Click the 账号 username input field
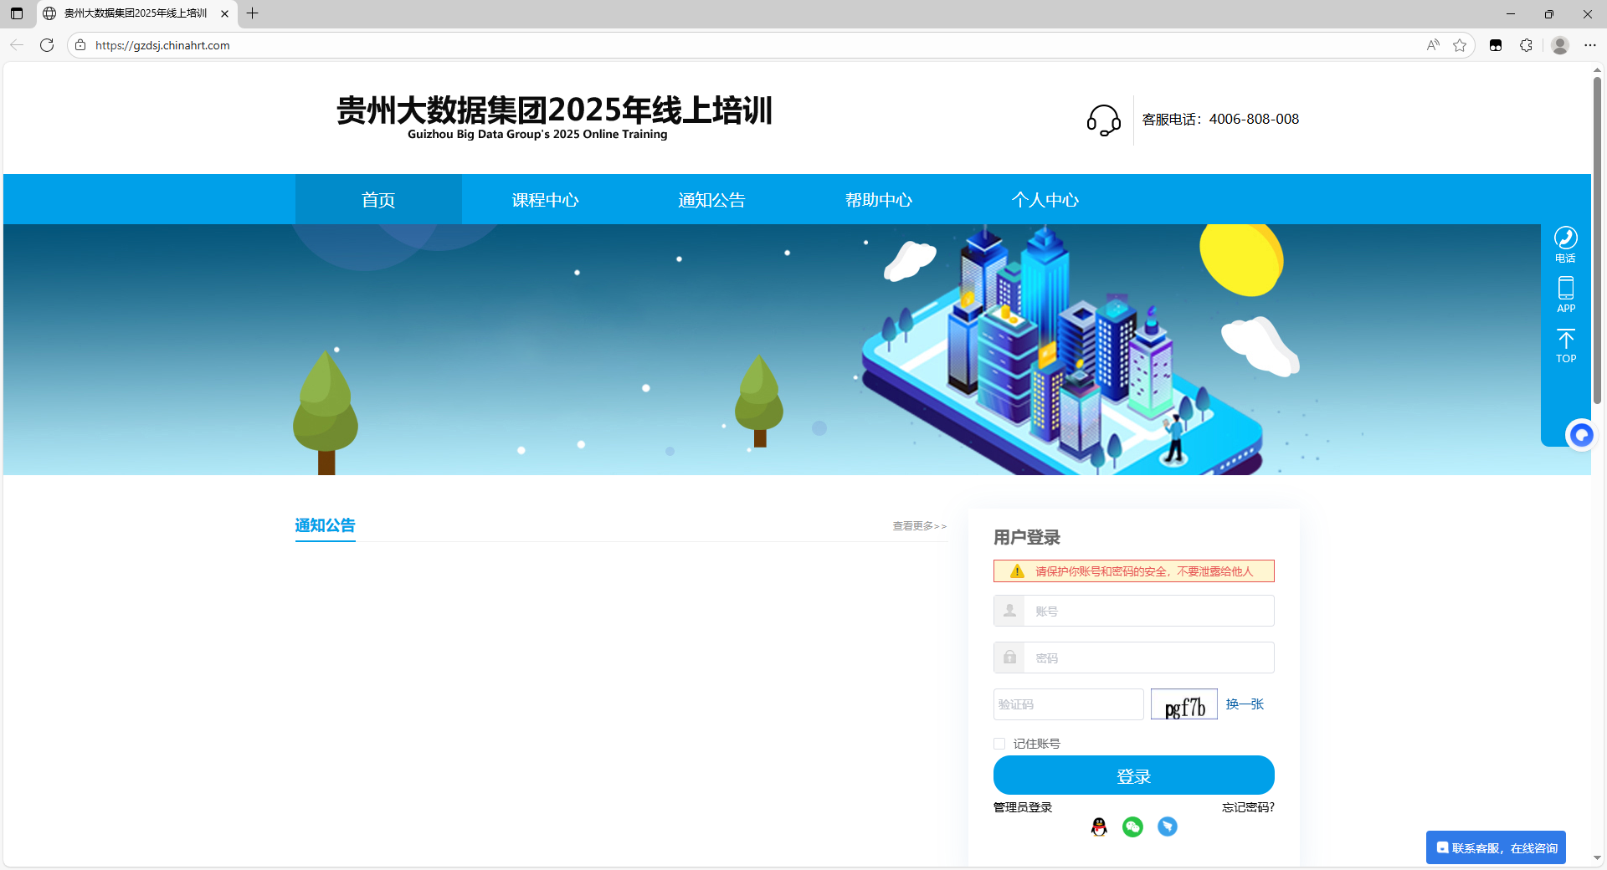 point(1147,611)
